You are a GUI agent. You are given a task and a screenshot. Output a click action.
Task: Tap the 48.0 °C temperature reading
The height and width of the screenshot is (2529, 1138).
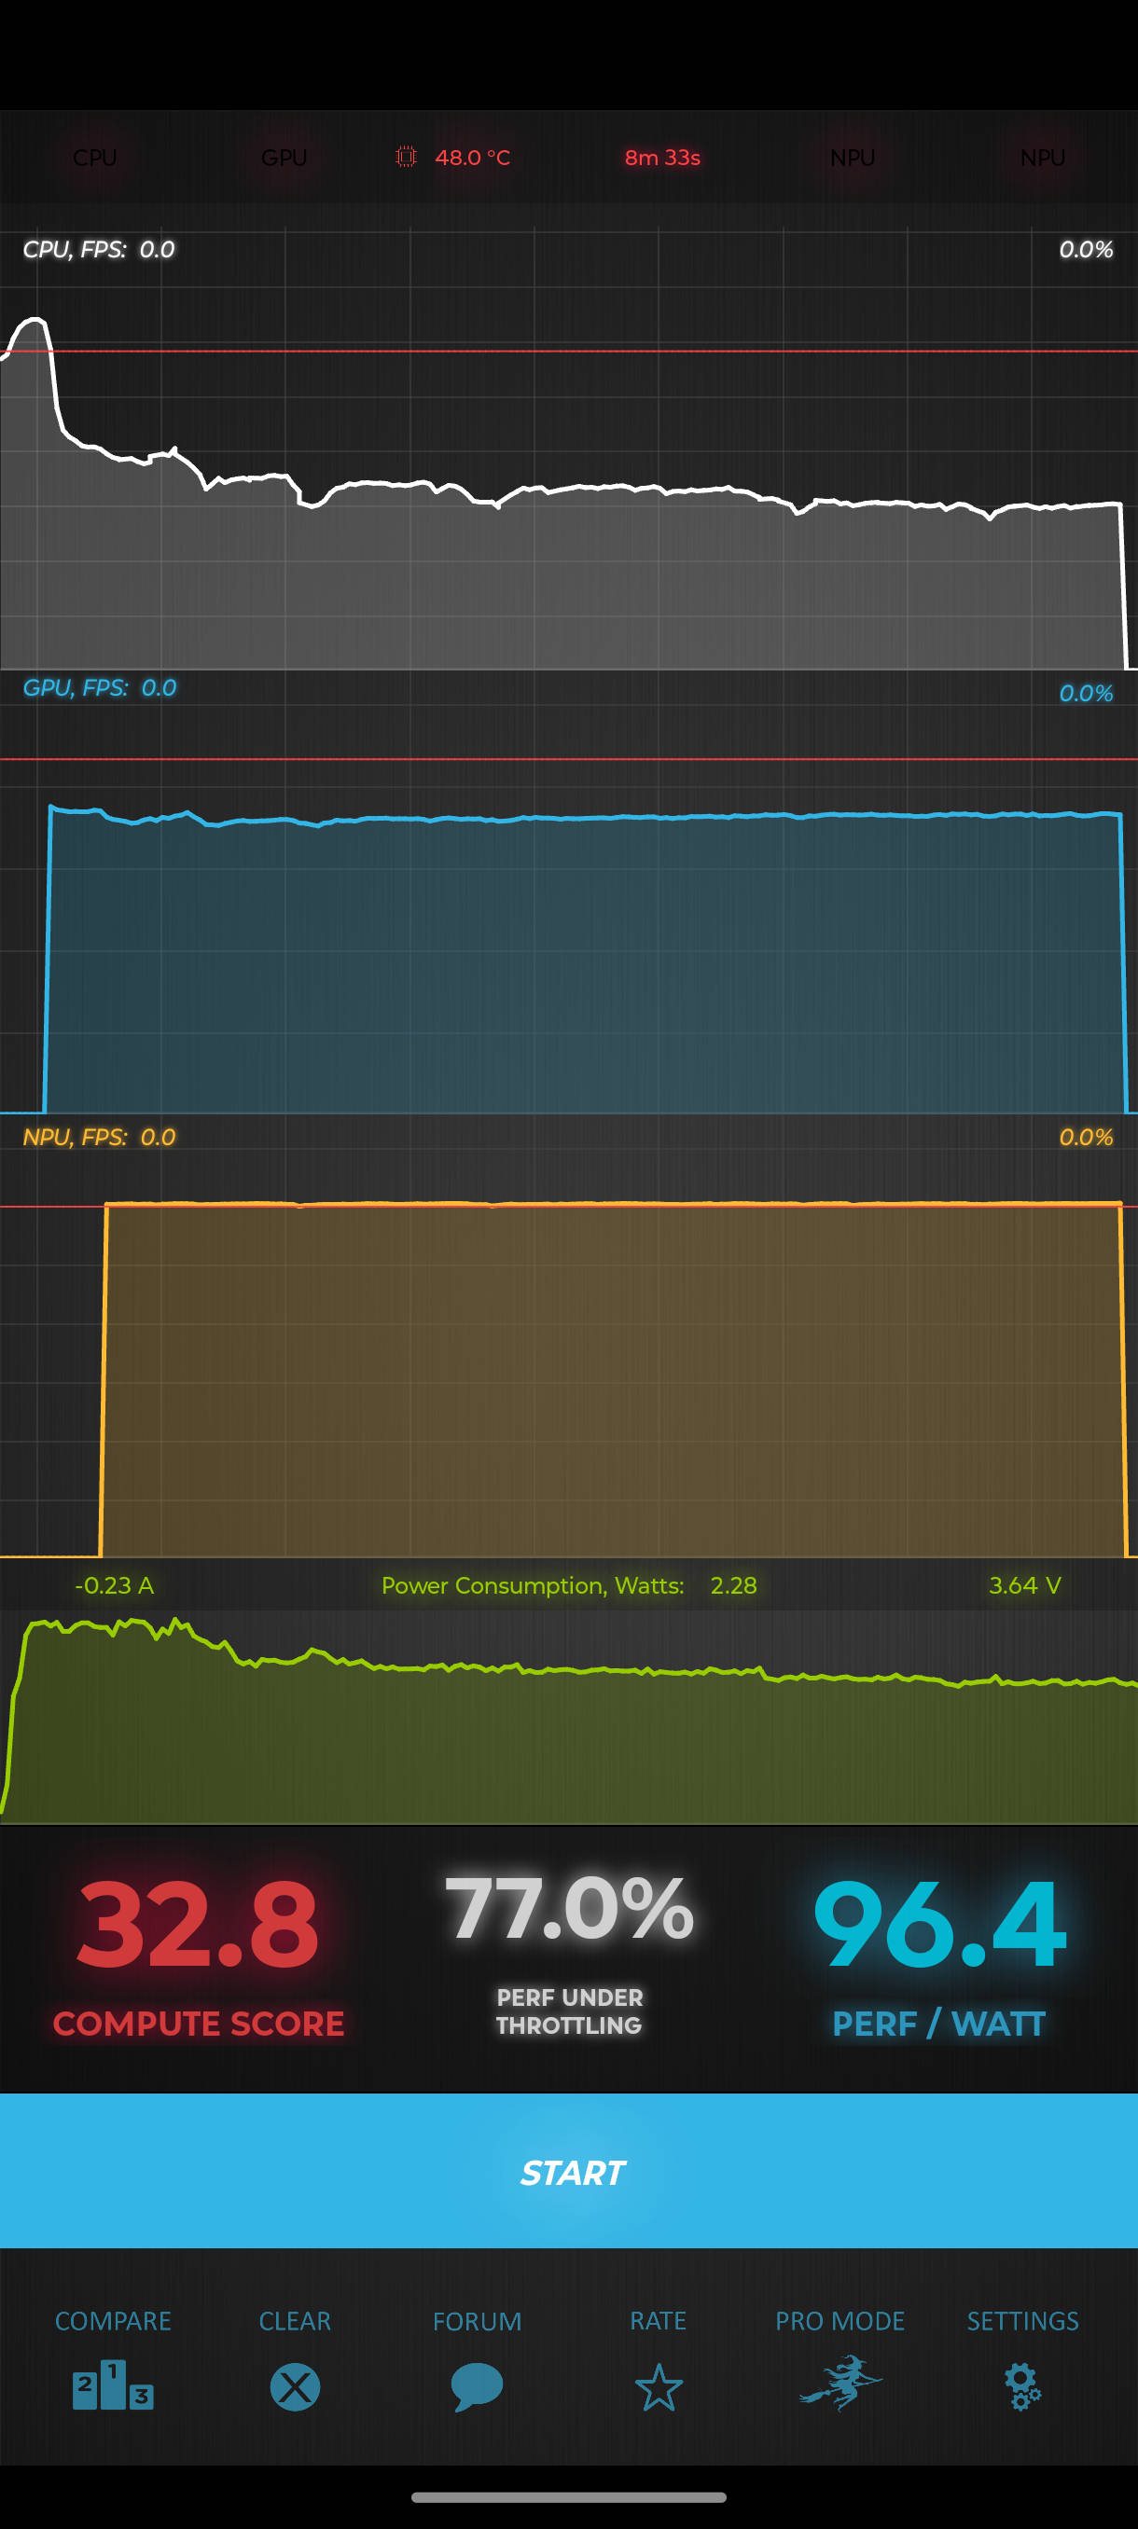point(472,159)
